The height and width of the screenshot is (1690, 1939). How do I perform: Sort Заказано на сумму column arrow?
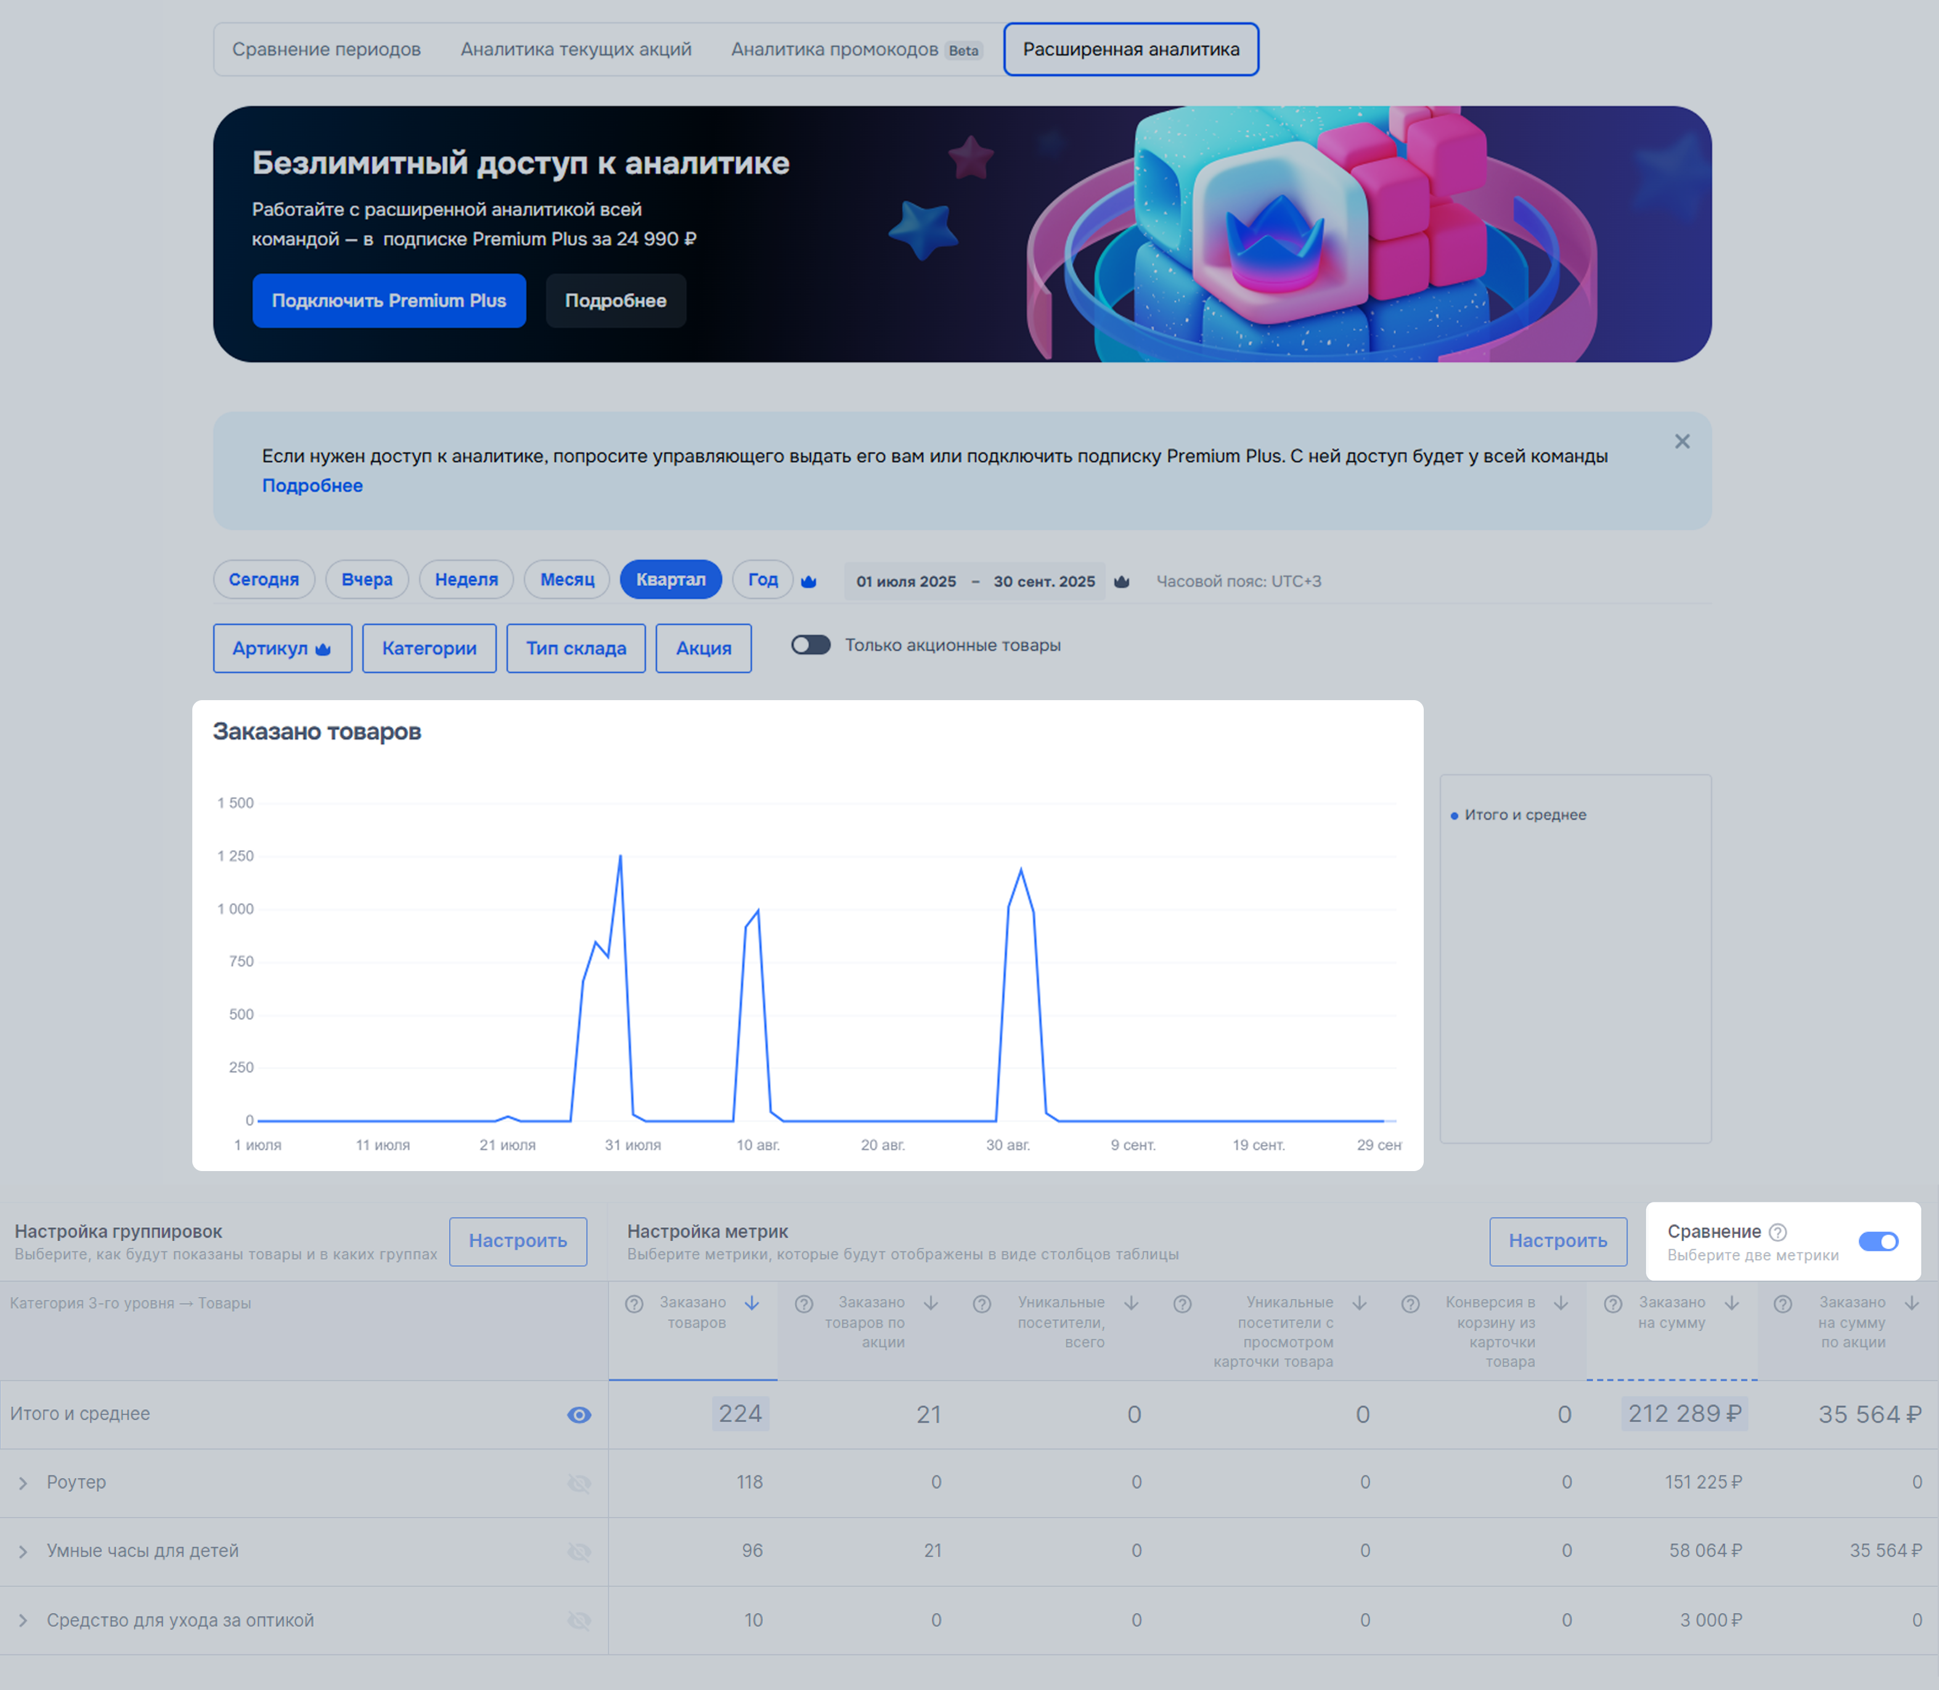pyautogui.click(x=1733, y=1304)
